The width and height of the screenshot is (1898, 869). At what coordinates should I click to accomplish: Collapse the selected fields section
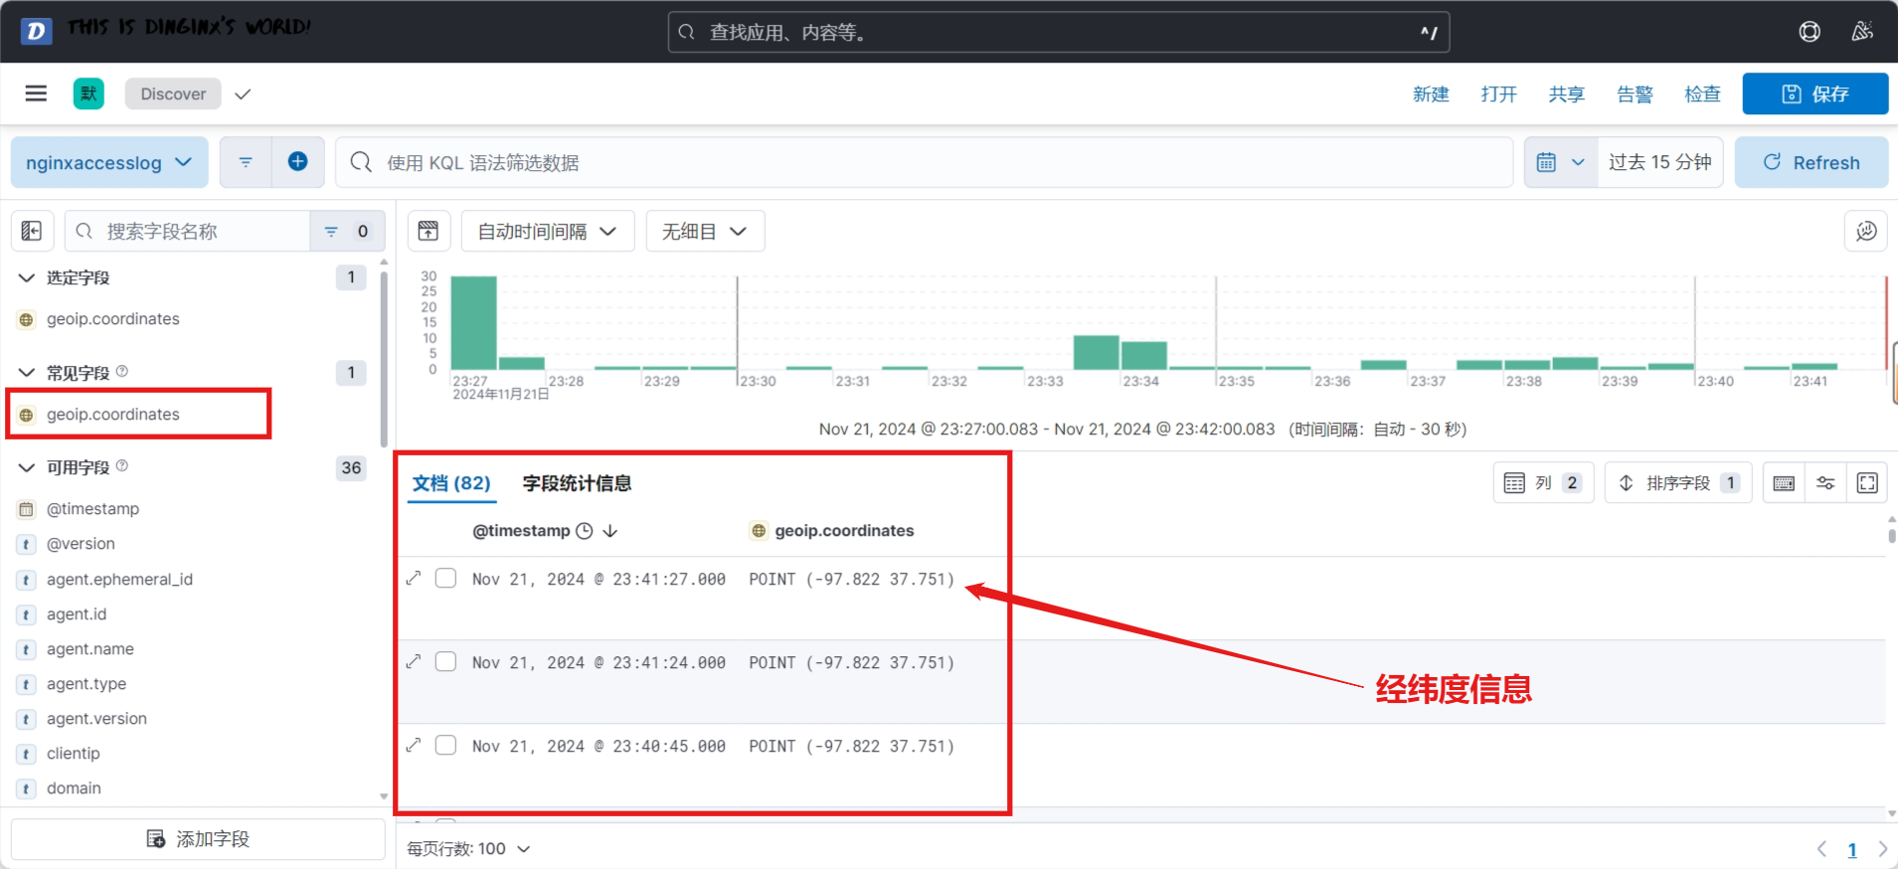click(27, 277)
